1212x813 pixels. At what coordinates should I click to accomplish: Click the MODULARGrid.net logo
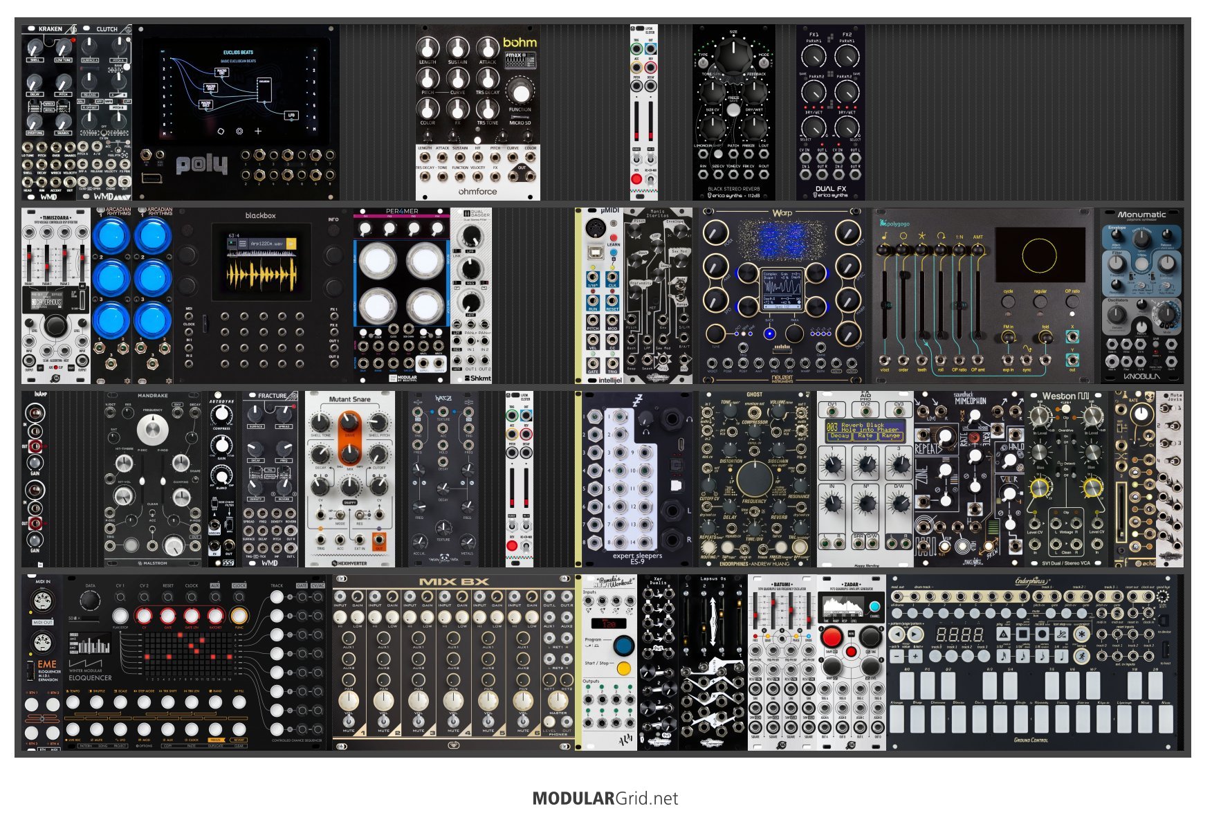605,798
